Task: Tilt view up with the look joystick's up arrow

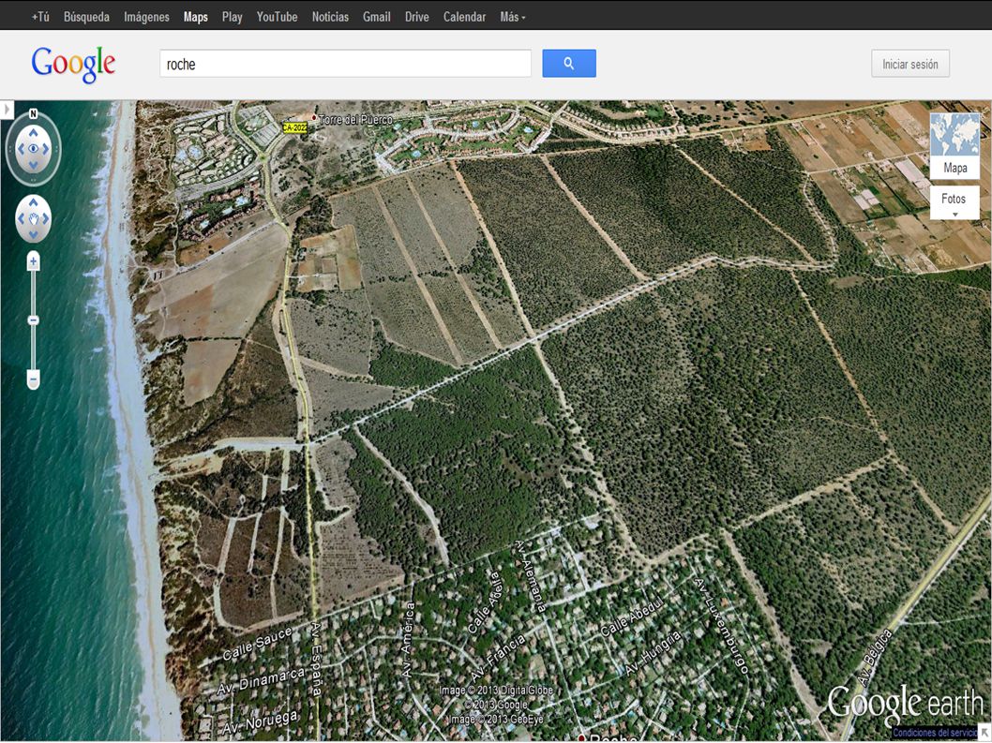Action: pos(34,133)
